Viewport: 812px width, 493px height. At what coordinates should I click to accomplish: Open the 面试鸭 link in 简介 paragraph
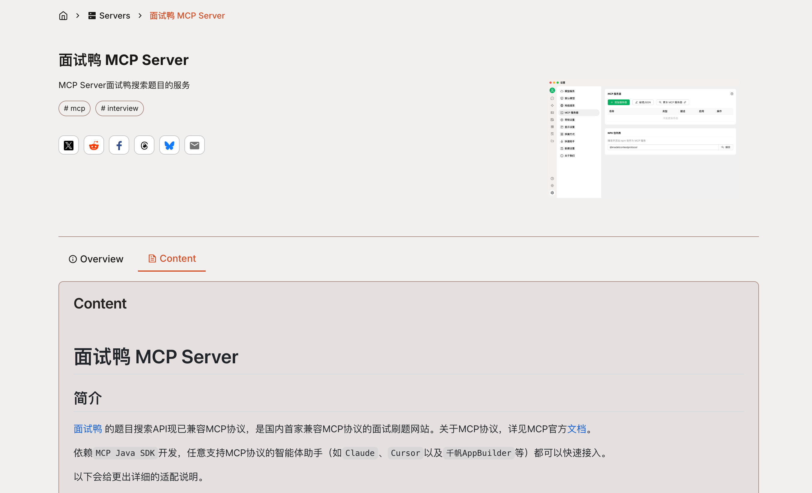(88, 429)
